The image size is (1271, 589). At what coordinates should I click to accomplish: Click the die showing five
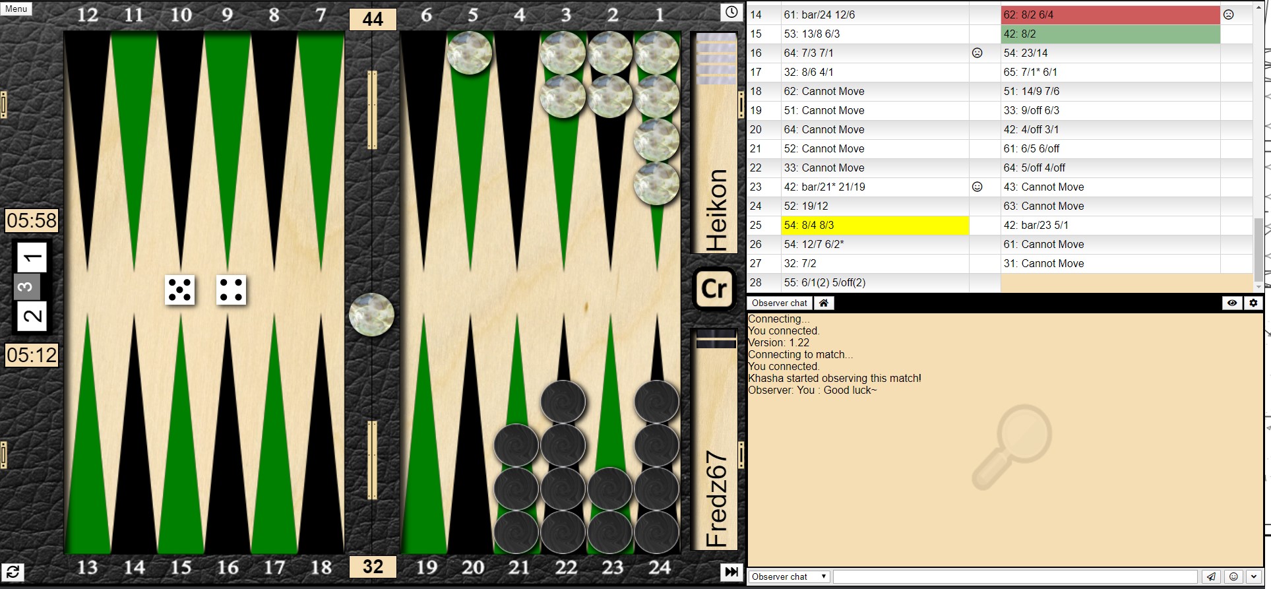tap(179, 290)
